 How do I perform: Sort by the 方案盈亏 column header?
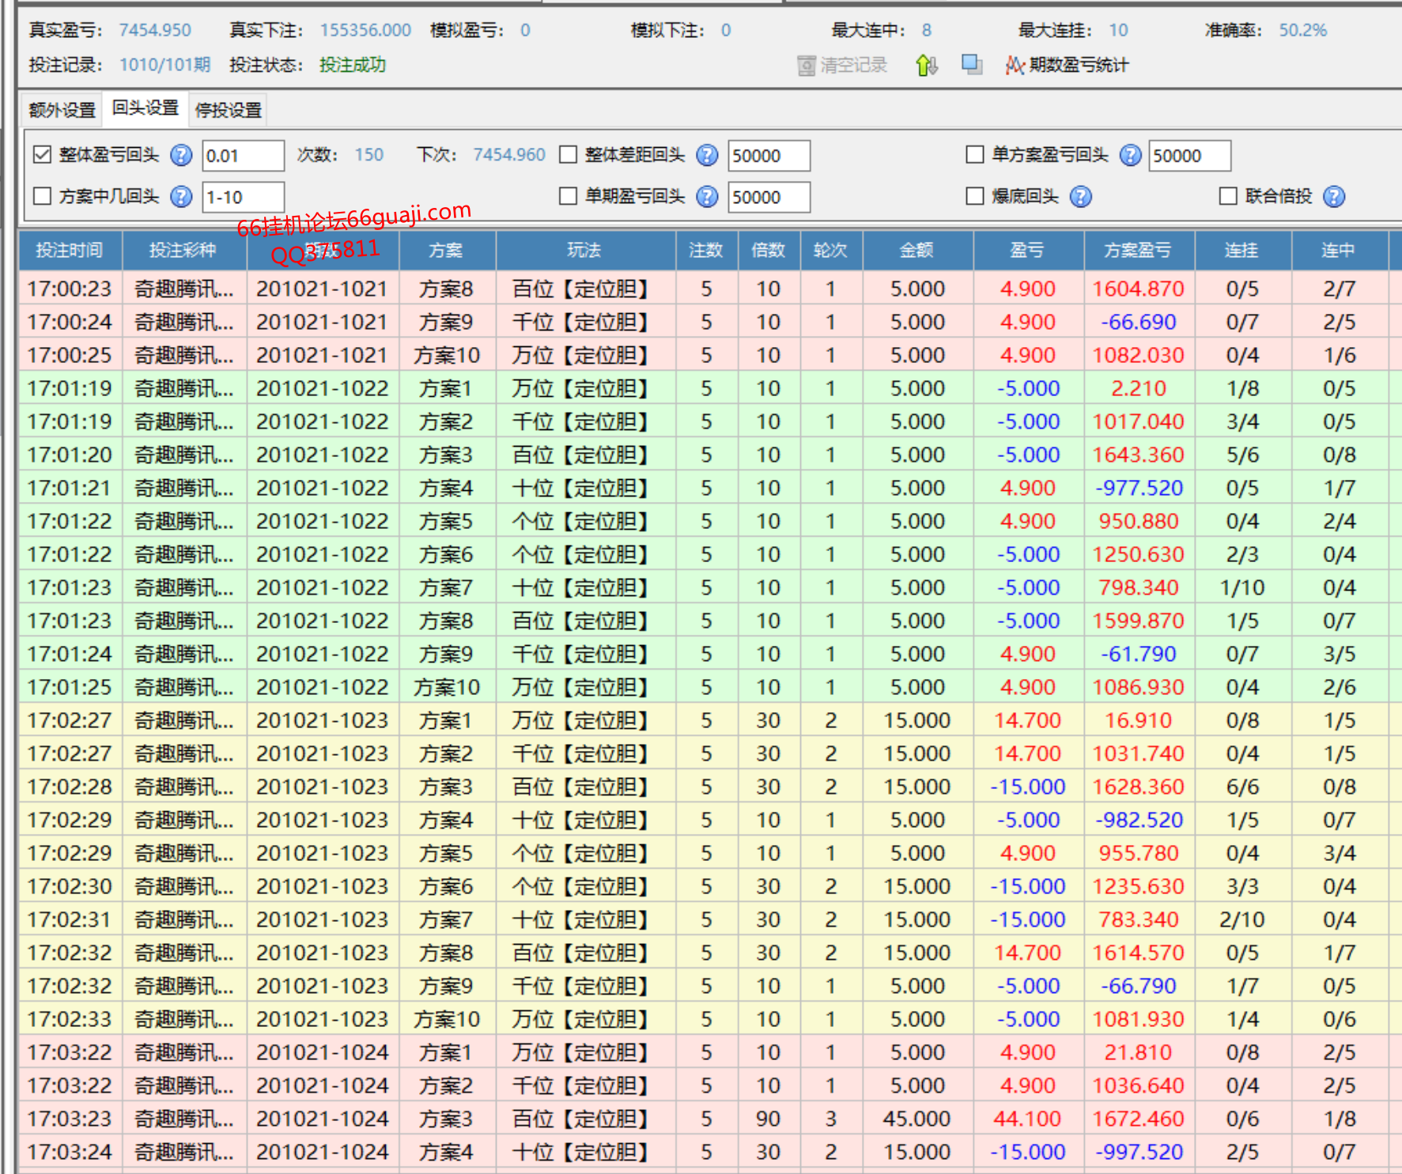[x=1139, y=250]
